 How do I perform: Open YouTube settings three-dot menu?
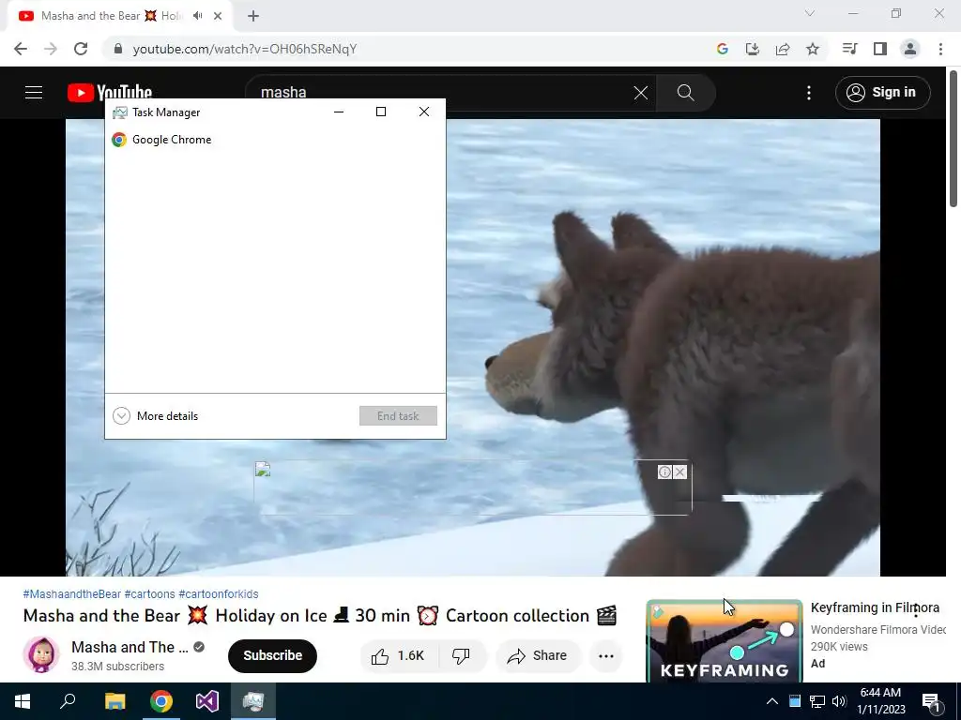pos(809,93)
